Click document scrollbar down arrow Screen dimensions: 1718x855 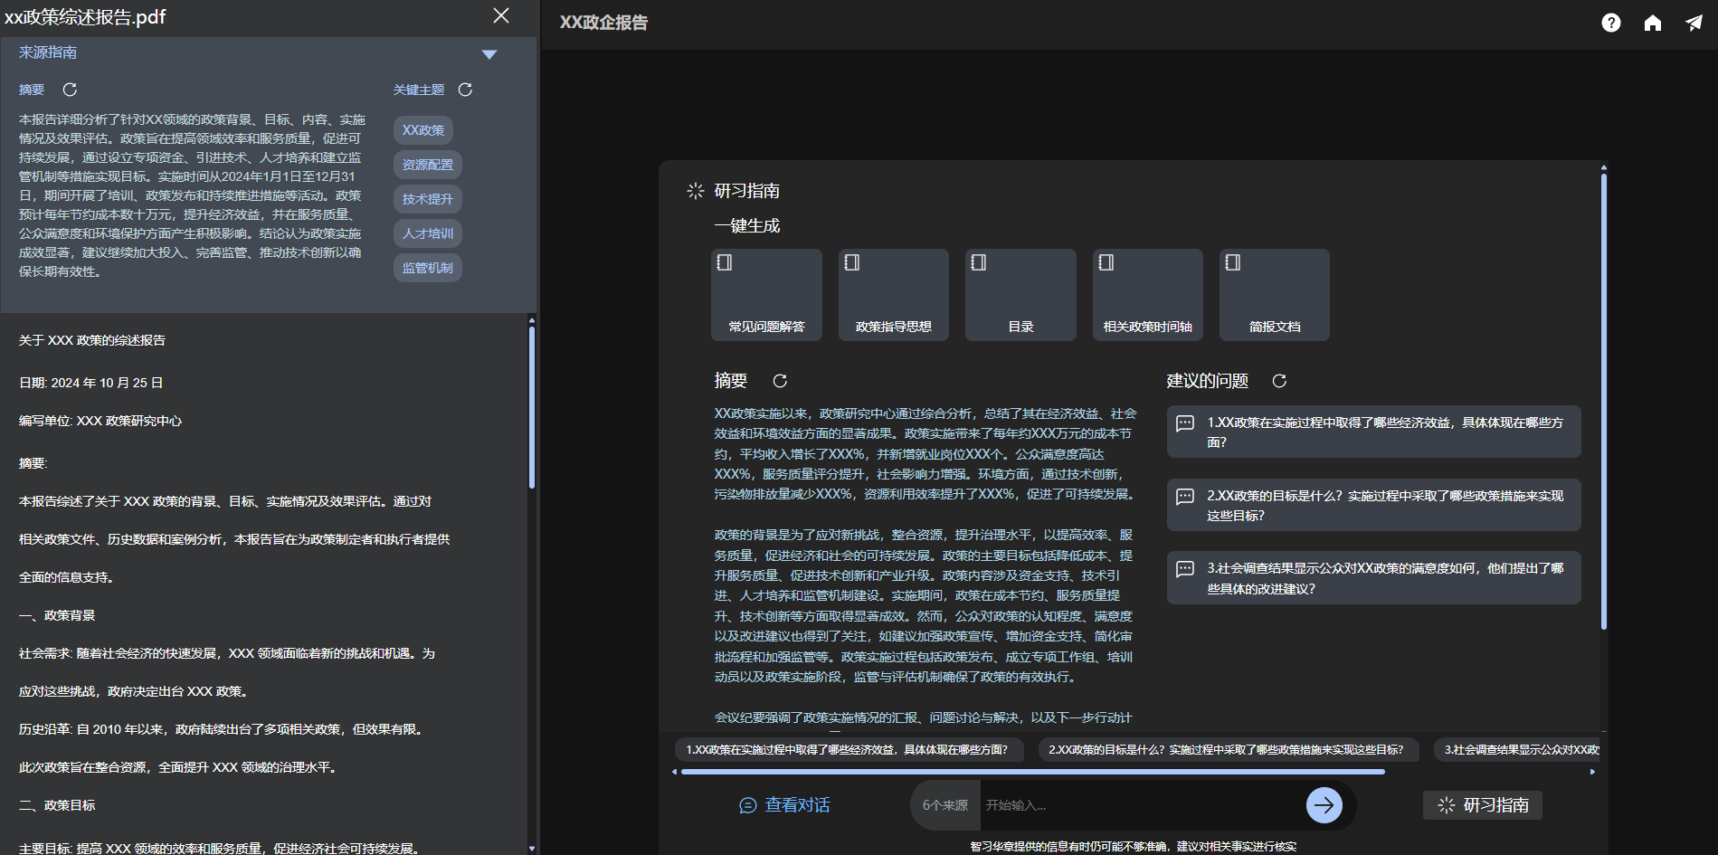coord(532,849)
